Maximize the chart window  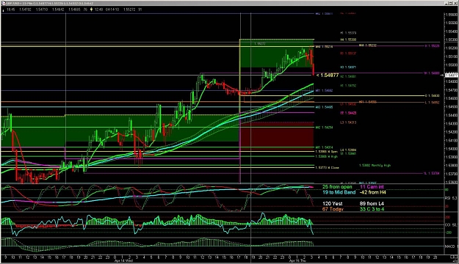[x=451, y=3]
